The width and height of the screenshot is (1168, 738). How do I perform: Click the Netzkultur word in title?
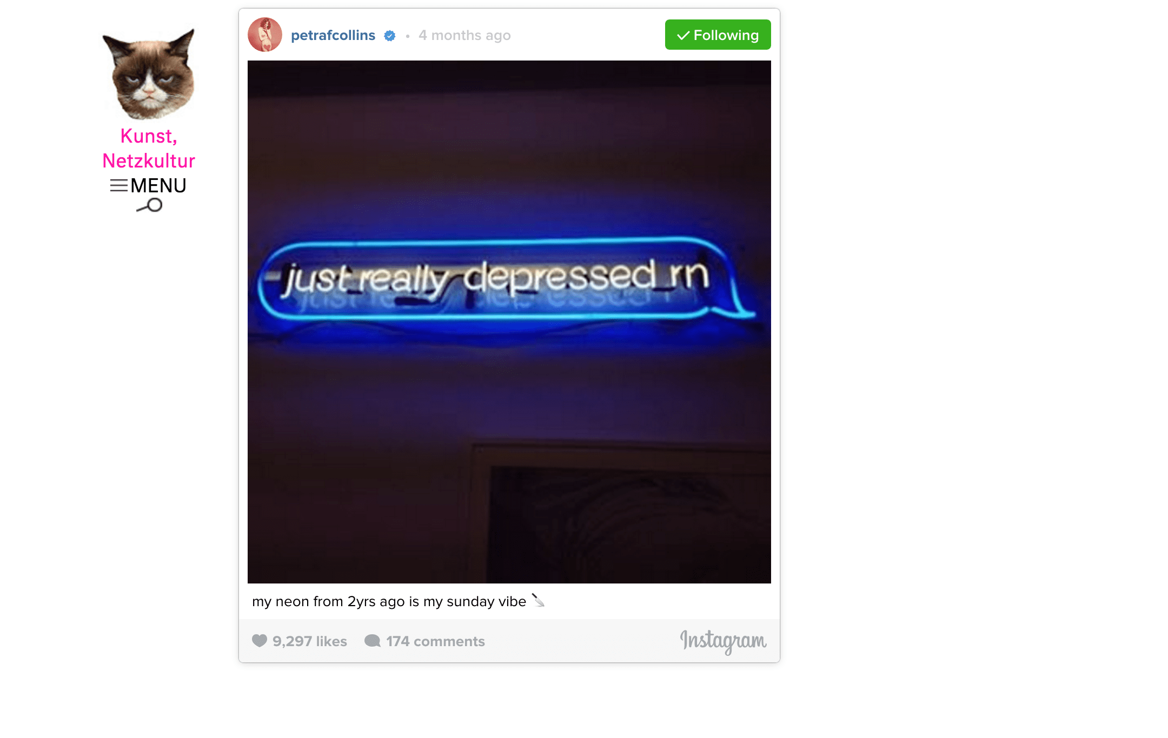[149, 161]
